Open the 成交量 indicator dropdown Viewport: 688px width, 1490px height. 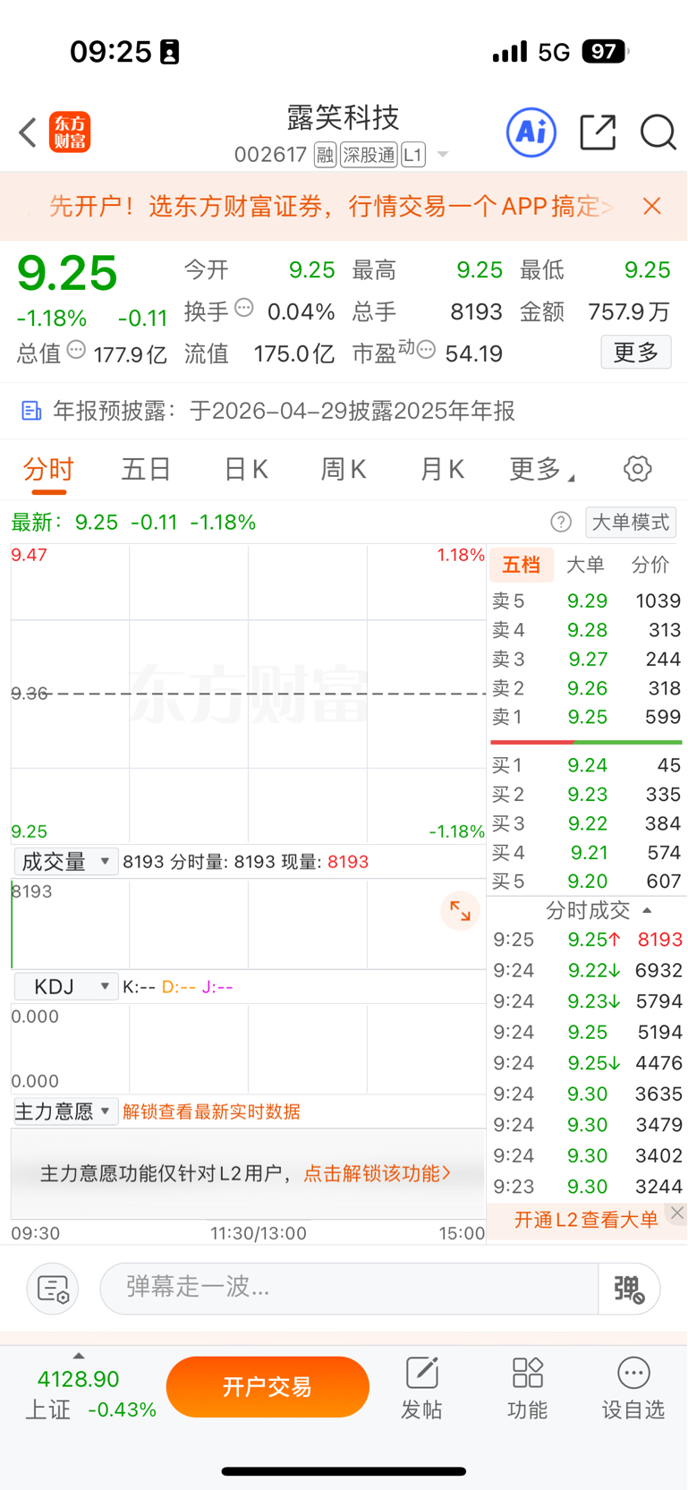[x=66, y=862]
